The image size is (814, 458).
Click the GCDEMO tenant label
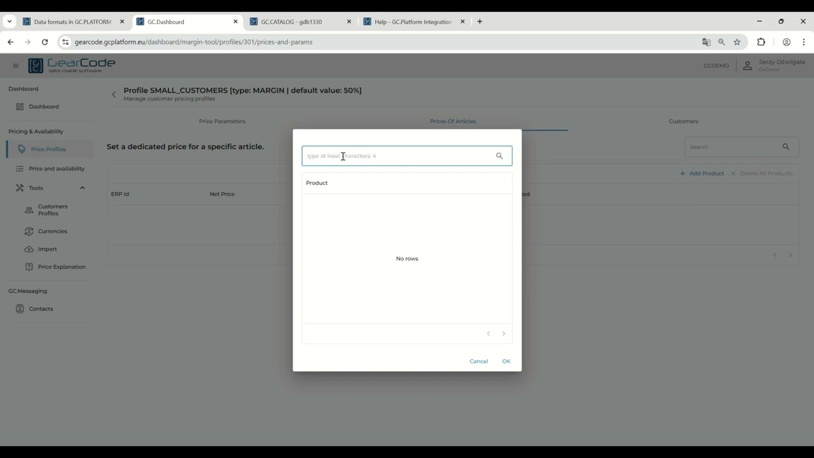pyautogui.click(x=716, y=66)
